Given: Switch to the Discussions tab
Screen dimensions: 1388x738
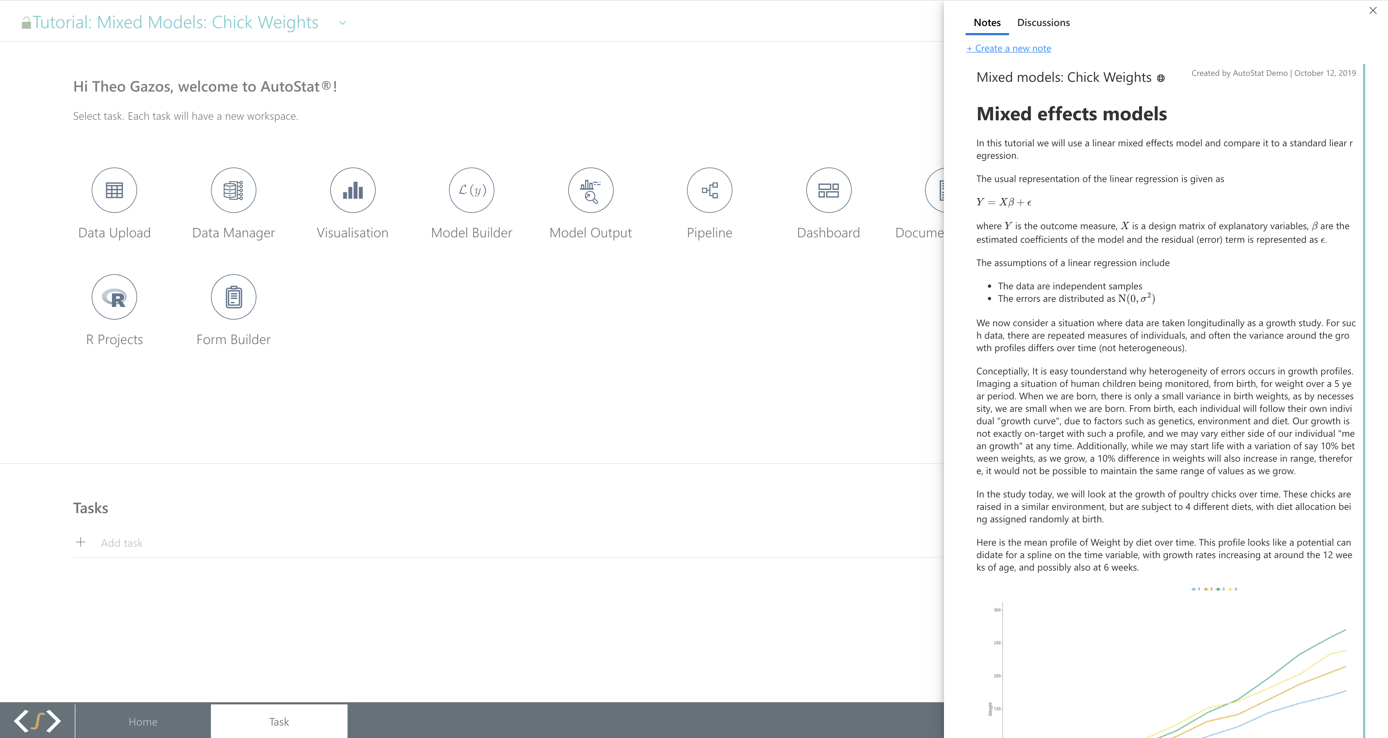Looking at the screenshot, I should coord(1043,22).
